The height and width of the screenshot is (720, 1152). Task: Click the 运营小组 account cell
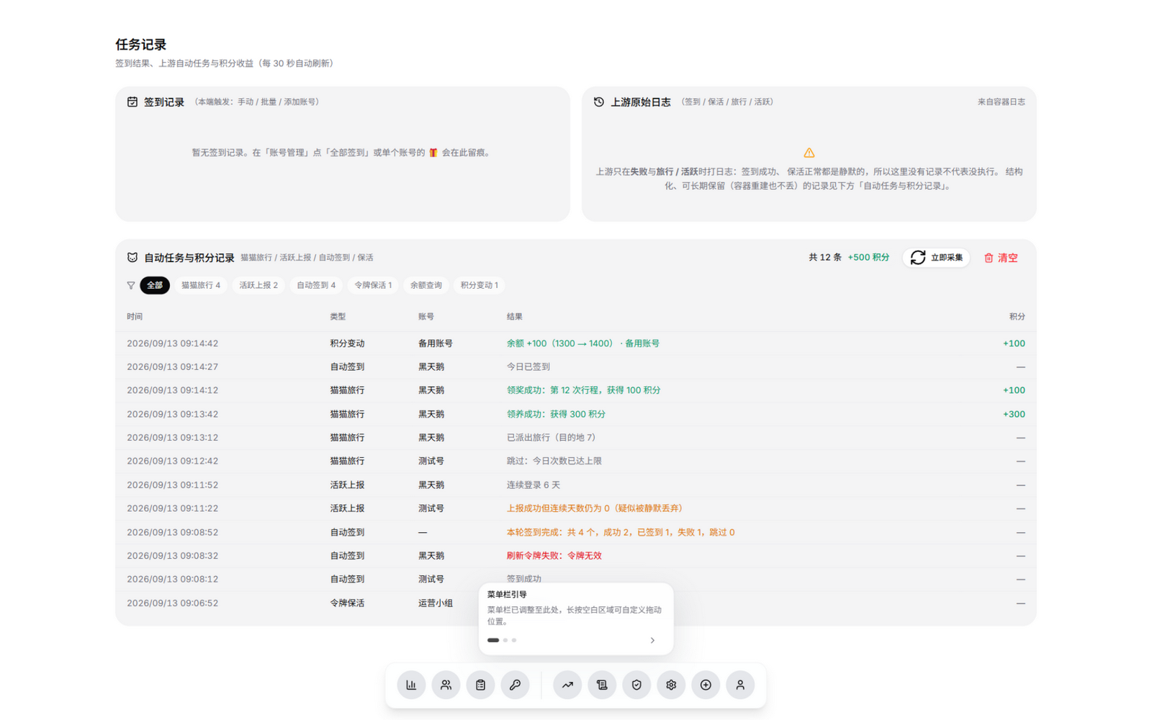436,603
